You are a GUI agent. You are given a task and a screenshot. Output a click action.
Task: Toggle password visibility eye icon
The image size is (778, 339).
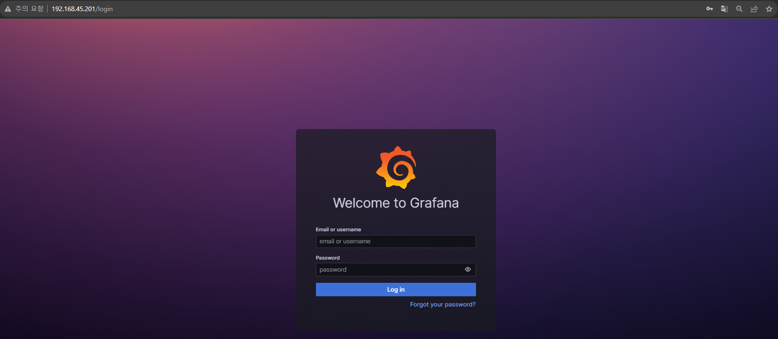pos(468,269)
